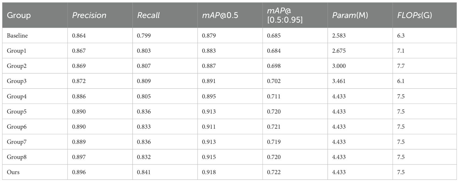The image size is (459, 182).
Task: Select Group4 mAP@[0.5:0.95] value 0.711
Action: 274,97
